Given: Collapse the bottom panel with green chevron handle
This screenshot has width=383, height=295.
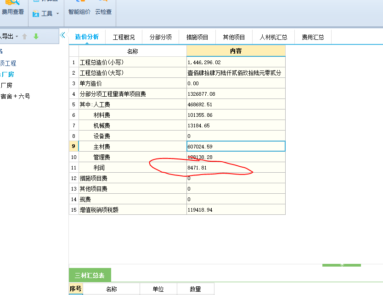Looking at the screenshot, I should pyautogui.click(x=342, y=265).
